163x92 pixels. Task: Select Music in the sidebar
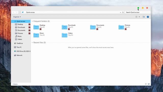[19, 36]
